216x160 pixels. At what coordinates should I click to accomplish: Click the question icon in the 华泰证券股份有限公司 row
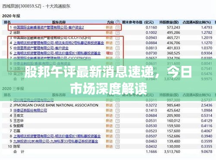pos(118,111)
